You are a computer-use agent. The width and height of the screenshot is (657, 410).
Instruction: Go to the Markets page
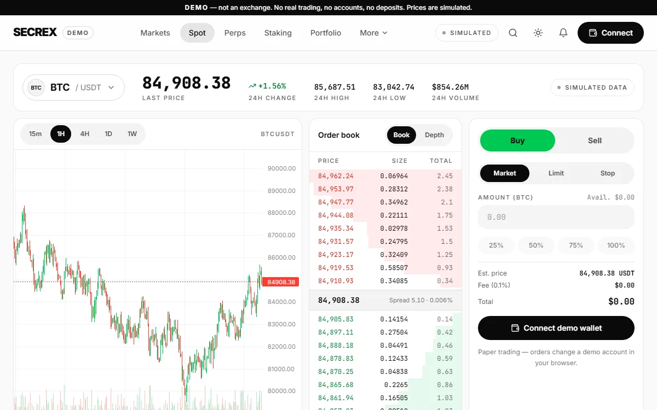(155, 33)
